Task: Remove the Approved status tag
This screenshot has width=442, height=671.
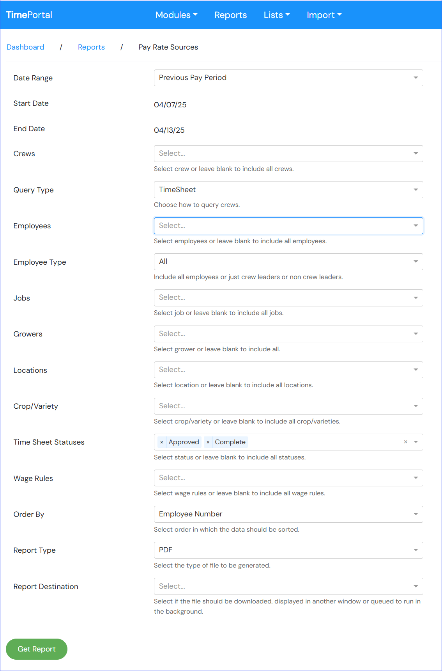Action: pyautogui.click(x=162, y=442)
